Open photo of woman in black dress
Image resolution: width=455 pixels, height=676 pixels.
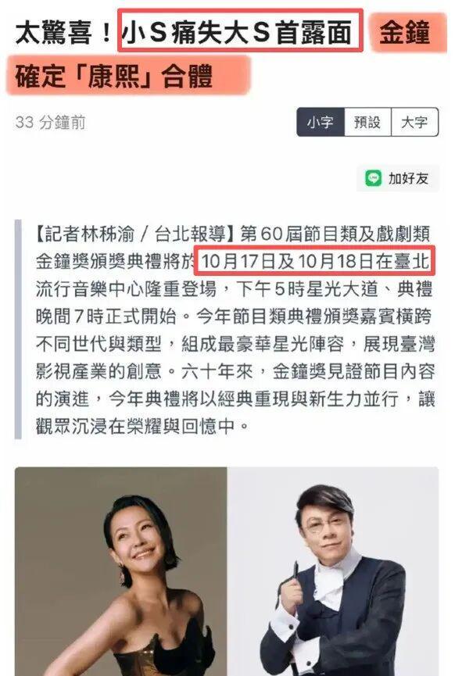pyautogui.click(x=120, y=571)
